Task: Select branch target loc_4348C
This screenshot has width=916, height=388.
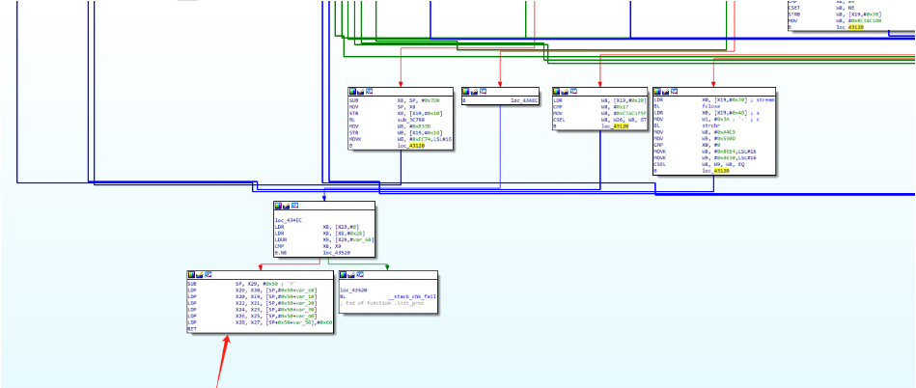Action: tap(525, 101)
